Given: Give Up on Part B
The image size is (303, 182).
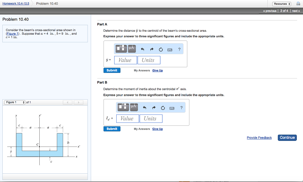Looking at the screenshot, I should (157, 129).
